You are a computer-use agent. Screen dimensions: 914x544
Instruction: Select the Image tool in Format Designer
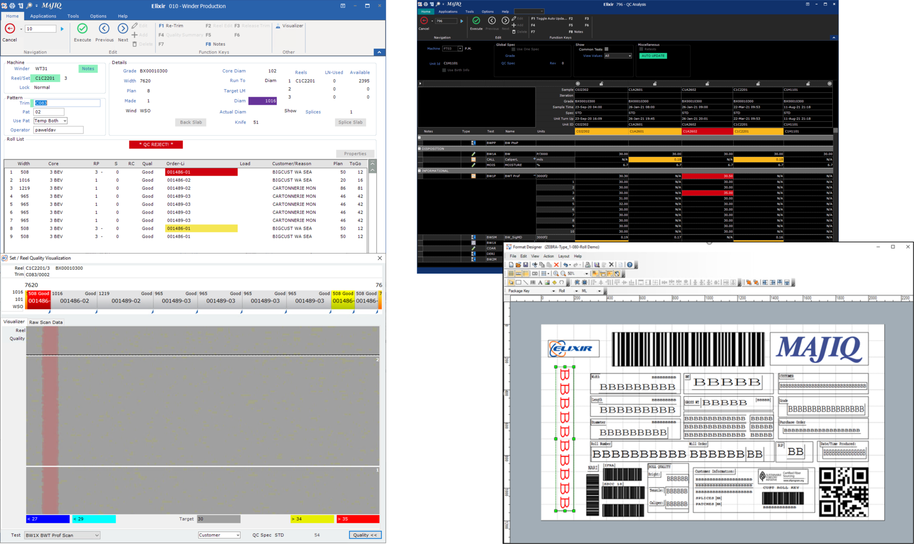547,283
